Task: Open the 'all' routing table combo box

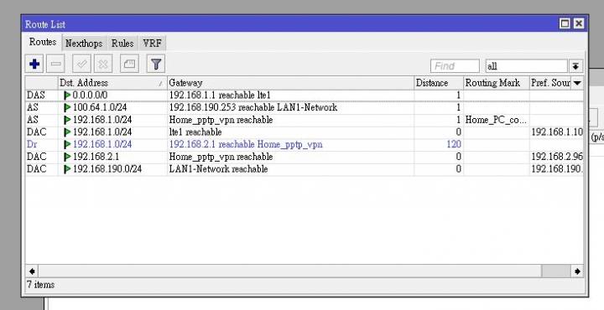Action: pos(527,66)
